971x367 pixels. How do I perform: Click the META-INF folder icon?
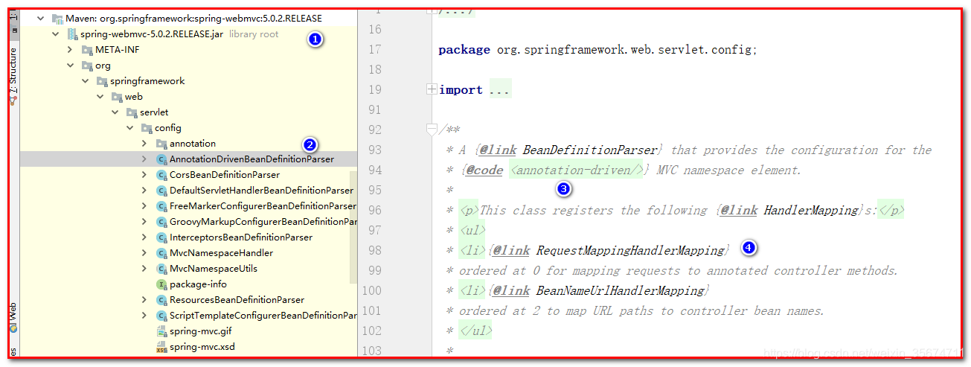point(87,49)
